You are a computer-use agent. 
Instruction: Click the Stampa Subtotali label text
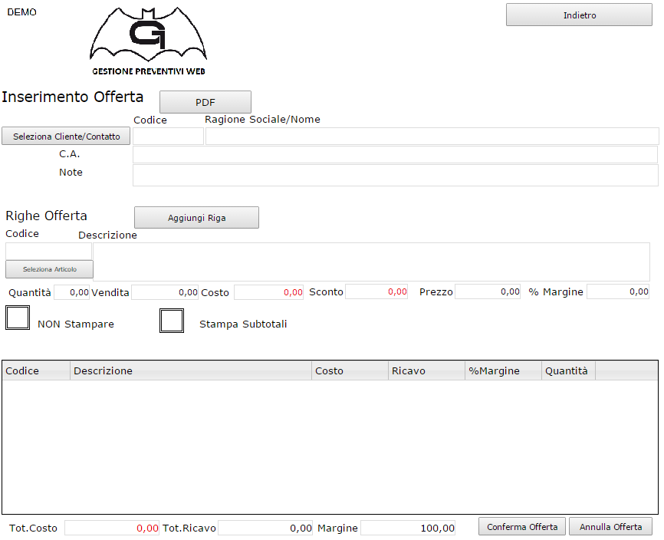[243, 324]
